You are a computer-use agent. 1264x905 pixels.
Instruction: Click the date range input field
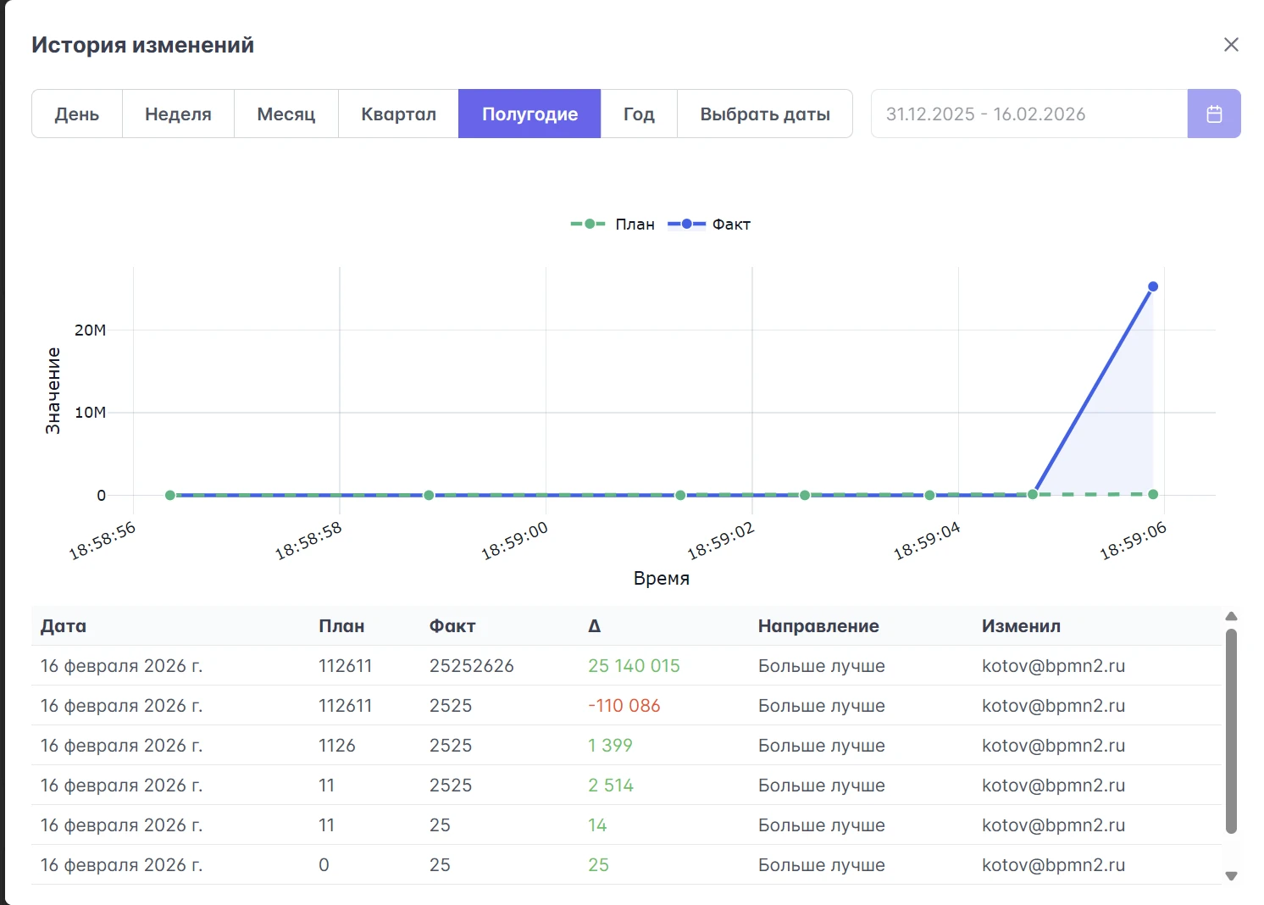pyautogui.click(x=1028, y=114)
